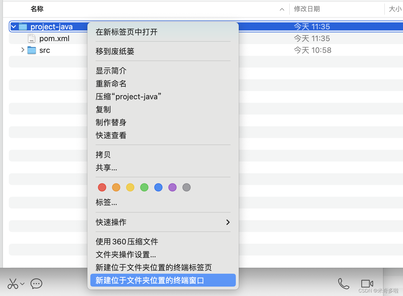
Task: Apply the red tag color
Action: point(102,187)
